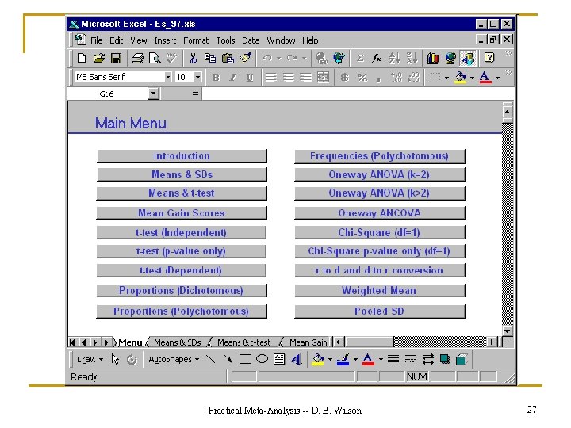571x428 pixels.
Task: Click the New workbook icon
Action: [x=82, y=58]
